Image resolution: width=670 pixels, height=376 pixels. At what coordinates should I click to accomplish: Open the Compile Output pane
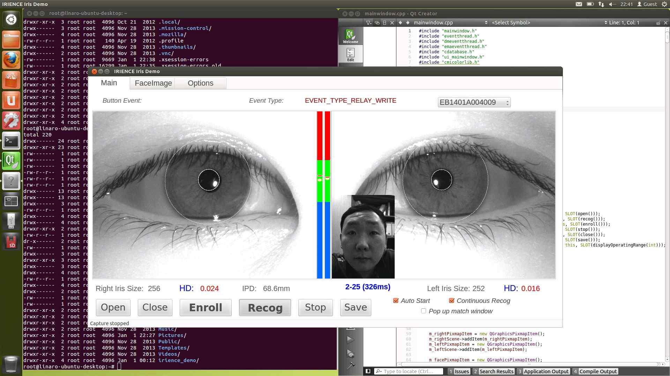[595, 371]
